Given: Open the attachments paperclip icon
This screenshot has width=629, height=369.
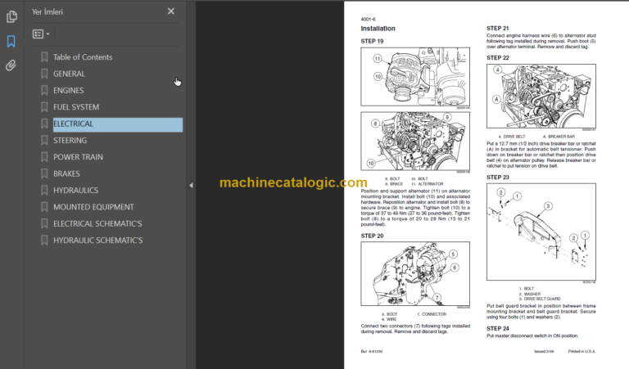Looking at the screenshot, I should point(11,65).
